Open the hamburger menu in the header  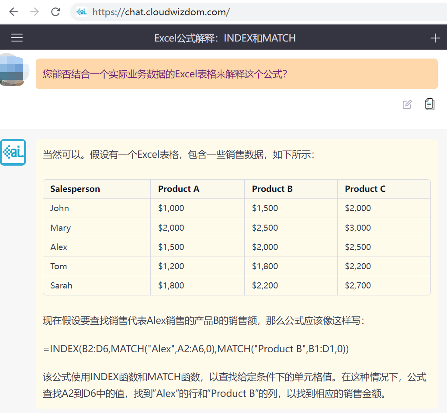(x=17, y=38)
